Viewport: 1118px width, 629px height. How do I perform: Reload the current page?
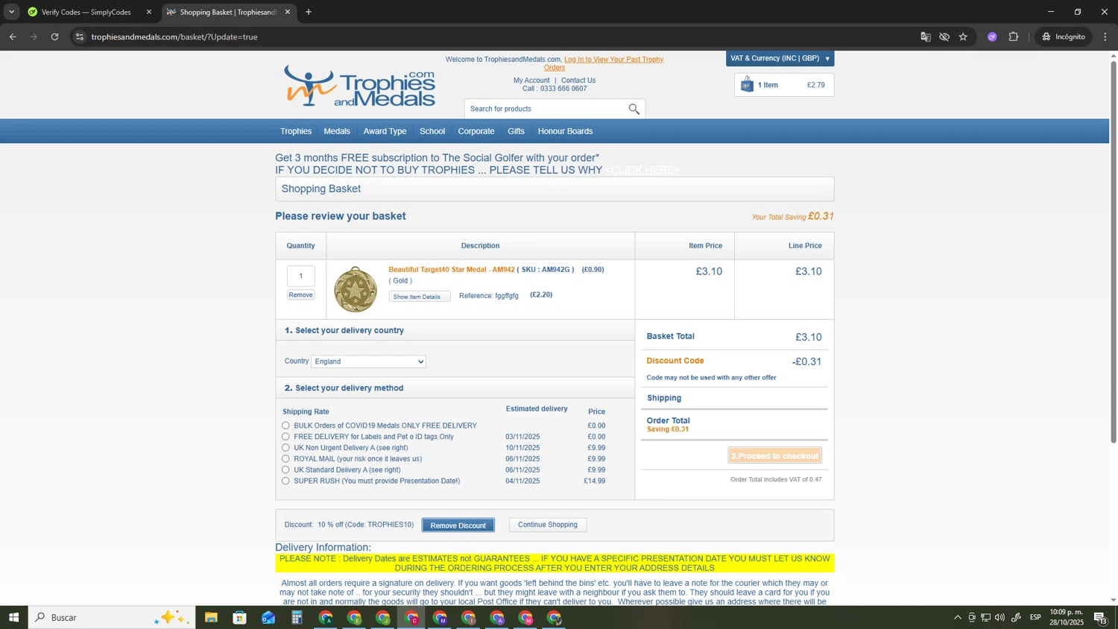pyautogui.click(x=54, y=37)
